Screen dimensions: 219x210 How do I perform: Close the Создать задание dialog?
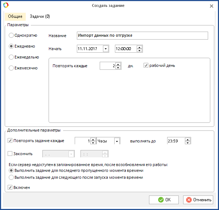pyautogui.click(x=212, y=6)
